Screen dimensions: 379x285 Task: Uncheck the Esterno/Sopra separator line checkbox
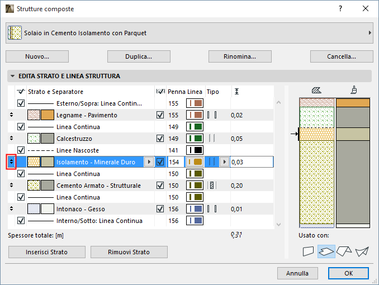(x=21, y=103)
